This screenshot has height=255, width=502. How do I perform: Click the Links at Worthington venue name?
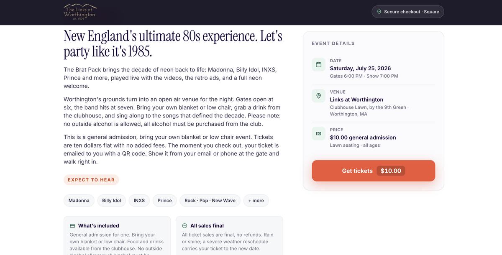[x=356, y=99]
